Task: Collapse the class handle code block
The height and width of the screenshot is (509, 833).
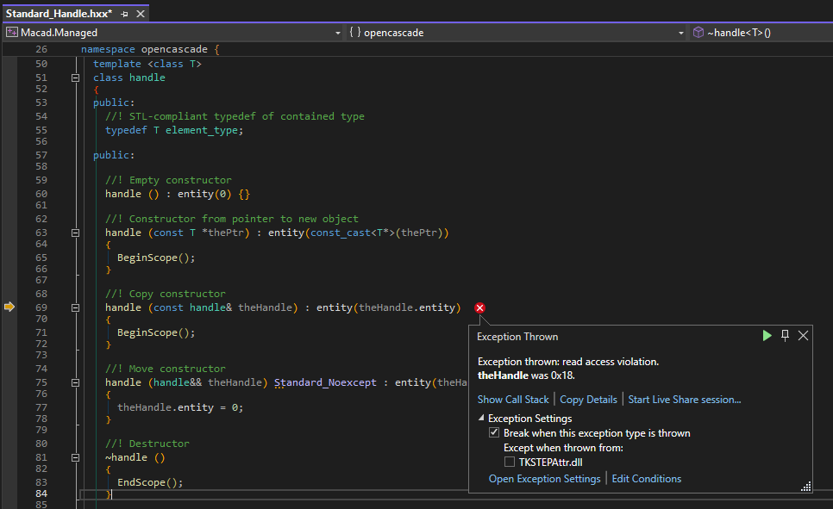Action: tap(76, 78)
